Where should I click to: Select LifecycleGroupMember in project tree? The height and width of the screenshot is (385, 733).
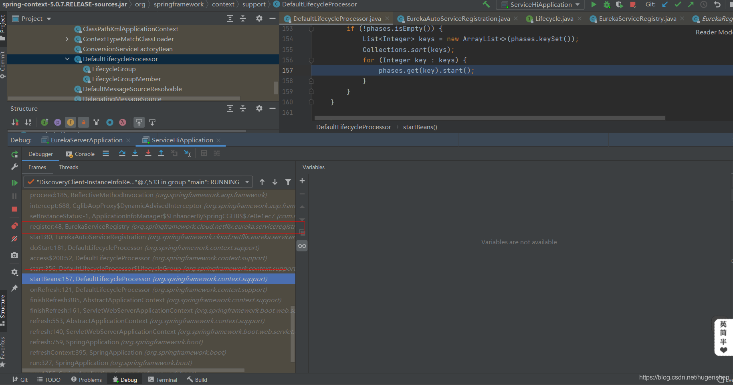(x=126, y=79)
